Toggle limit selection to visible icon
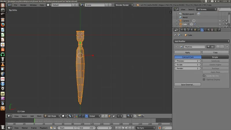This screenshot has width=231, height=130. [114, 116]
